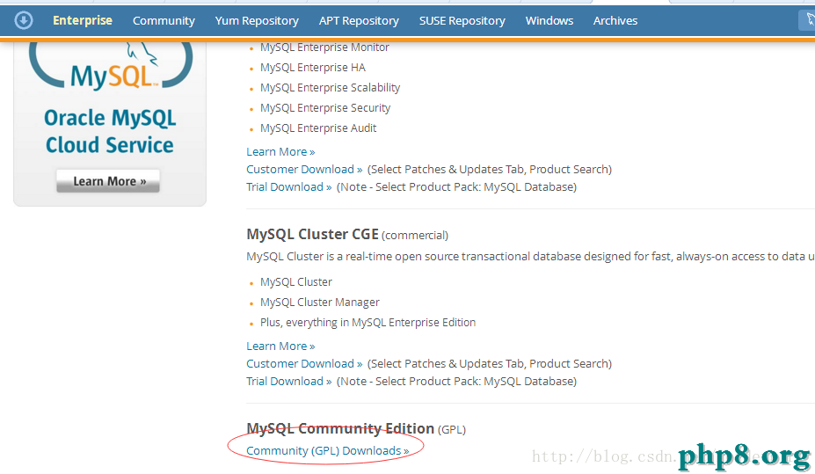Click Oracle MySQL Cloud Service heading
This screenshot has height=474, width=815.
click(110, 132)
